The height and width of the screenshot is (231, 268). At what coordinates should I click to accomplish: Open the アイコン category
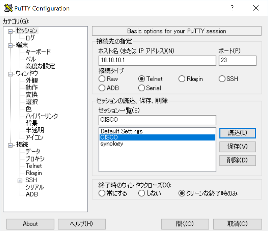(x=34, y=137)
